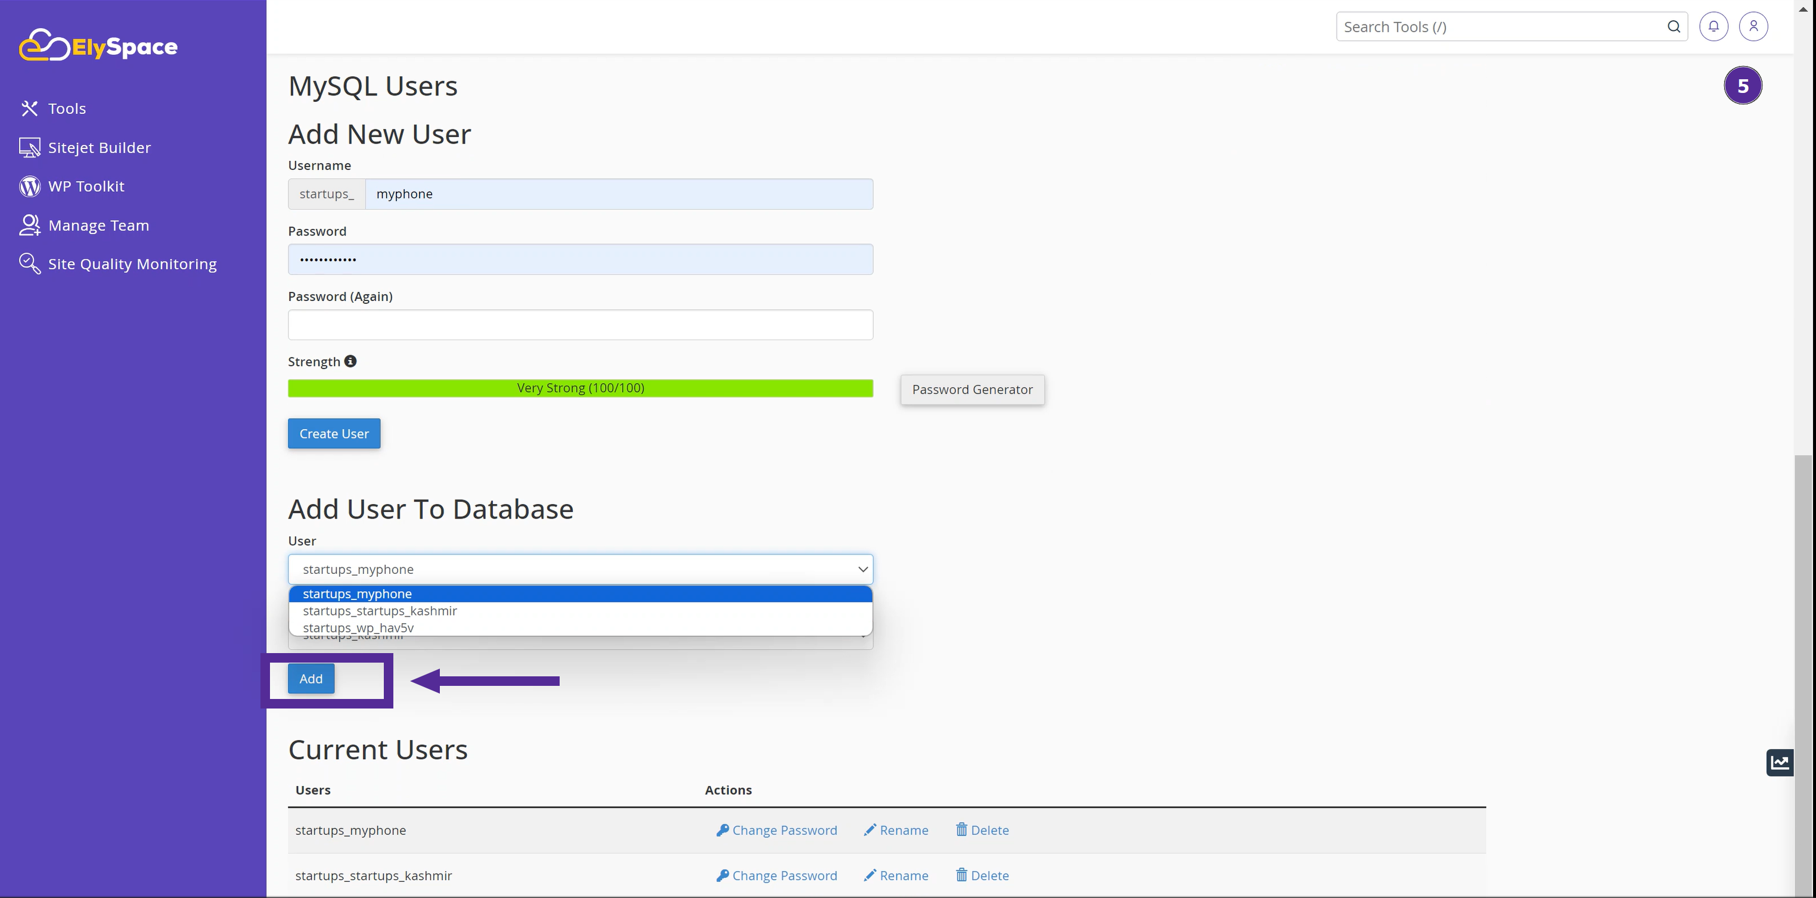This screenshot has width=1816, height=898.
Task: Open WP Toolkit panel
Action: coord(86,185)
